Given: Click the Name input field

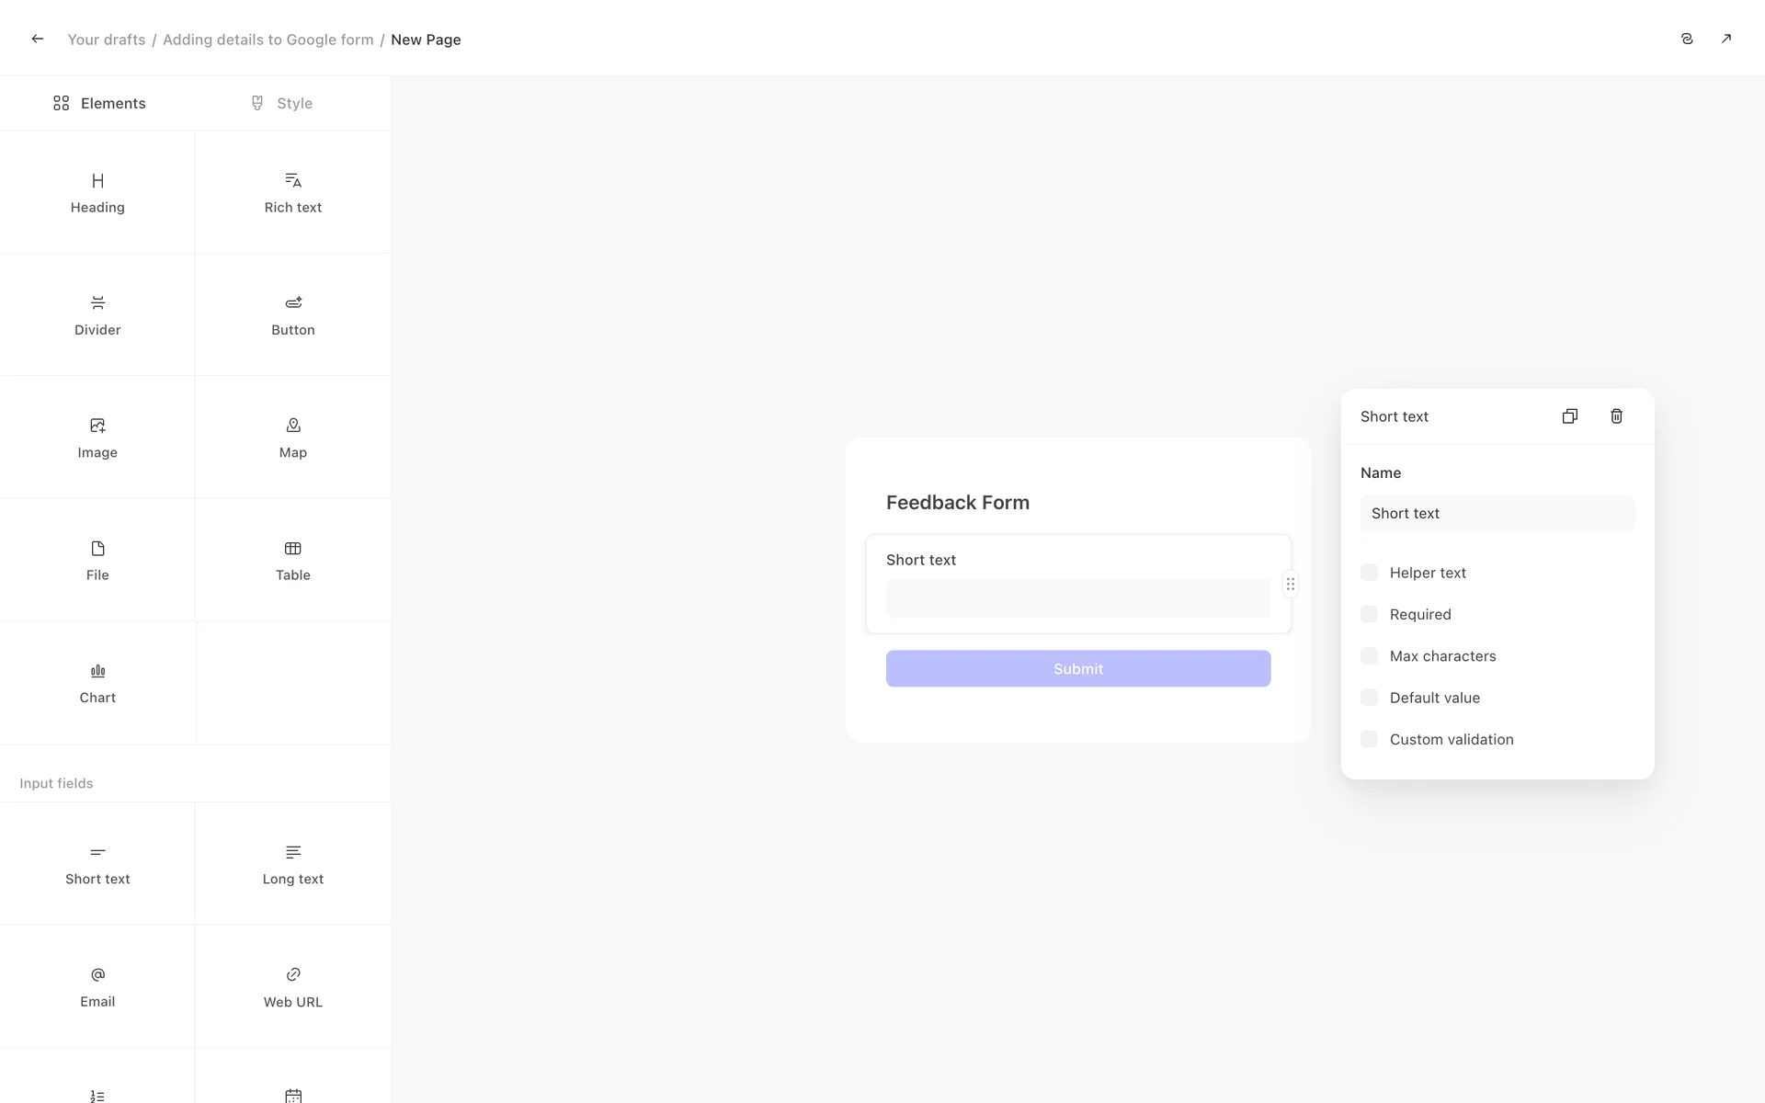Looking at the screenshot, I should coord(1497,514).
